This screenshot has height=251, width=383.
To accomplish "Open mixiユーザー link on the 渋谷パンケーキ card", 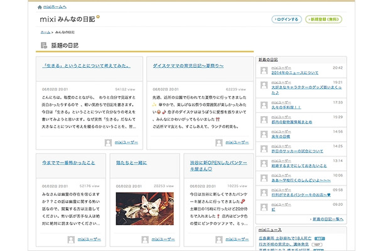I will (237, 239).
